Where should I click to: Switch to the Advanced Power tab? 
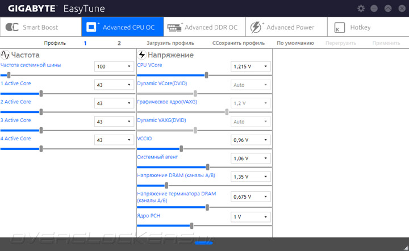coord(286,27)
